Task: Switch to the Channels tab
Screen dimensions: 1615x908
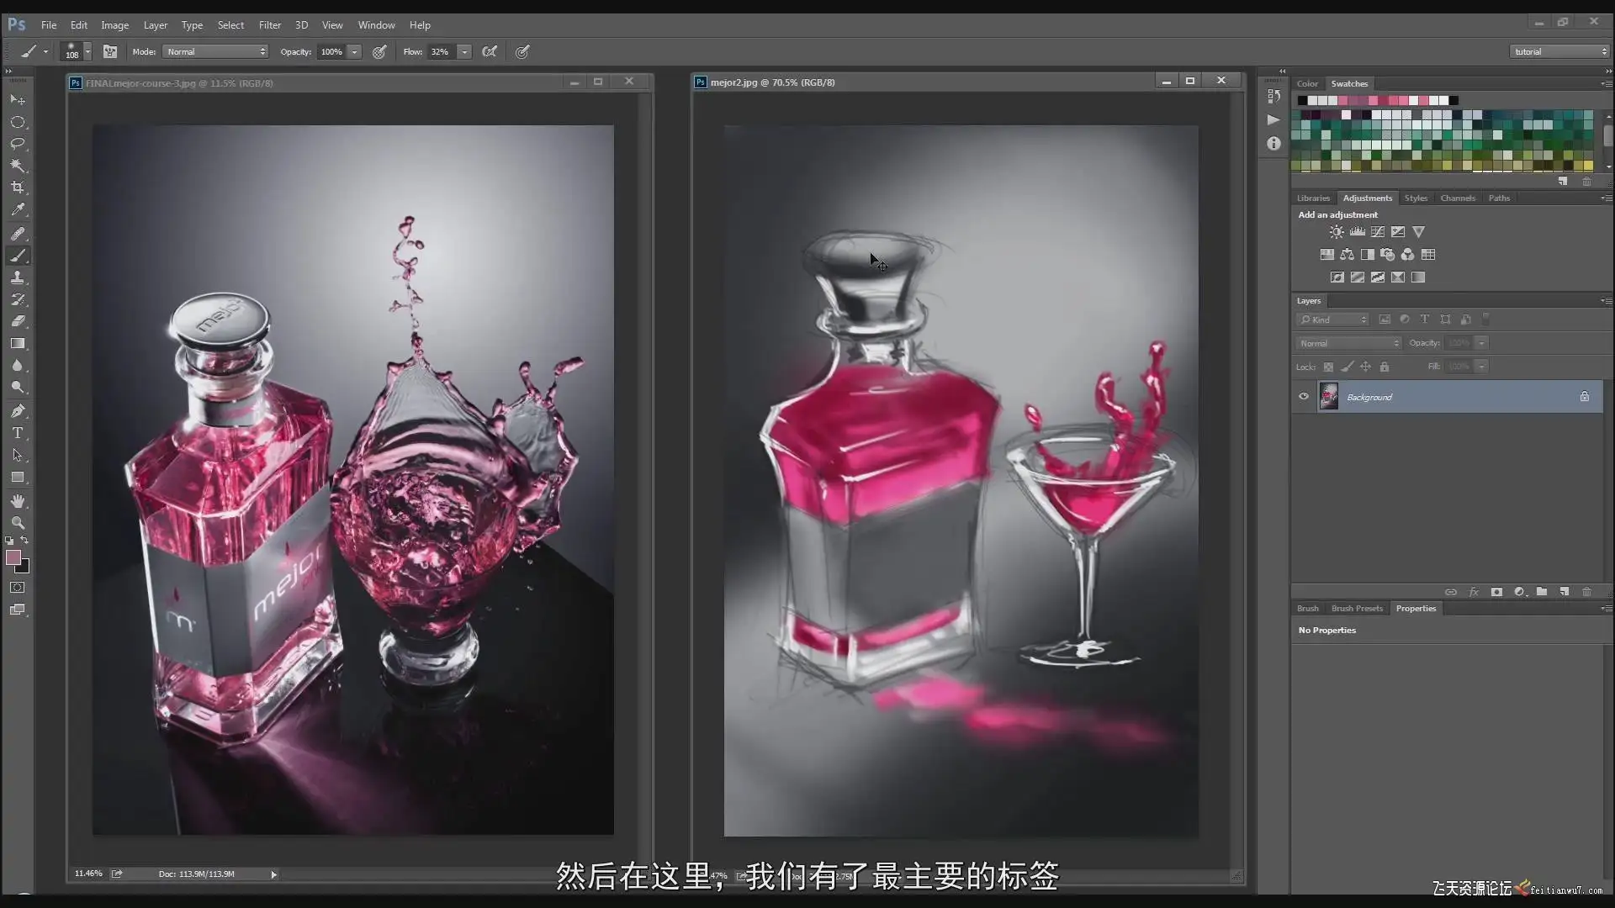Action: click(x=1458, y=198)
